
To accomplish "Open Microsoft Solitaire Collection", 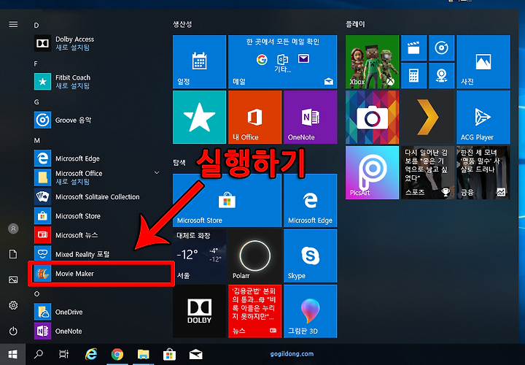I will point(97,197).
